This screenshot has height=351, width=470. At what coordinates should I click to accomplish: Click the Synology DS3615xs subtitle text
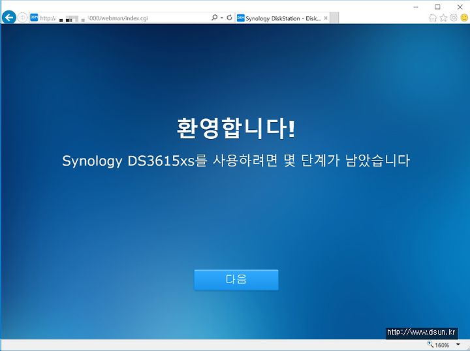(x=236, y=161)
